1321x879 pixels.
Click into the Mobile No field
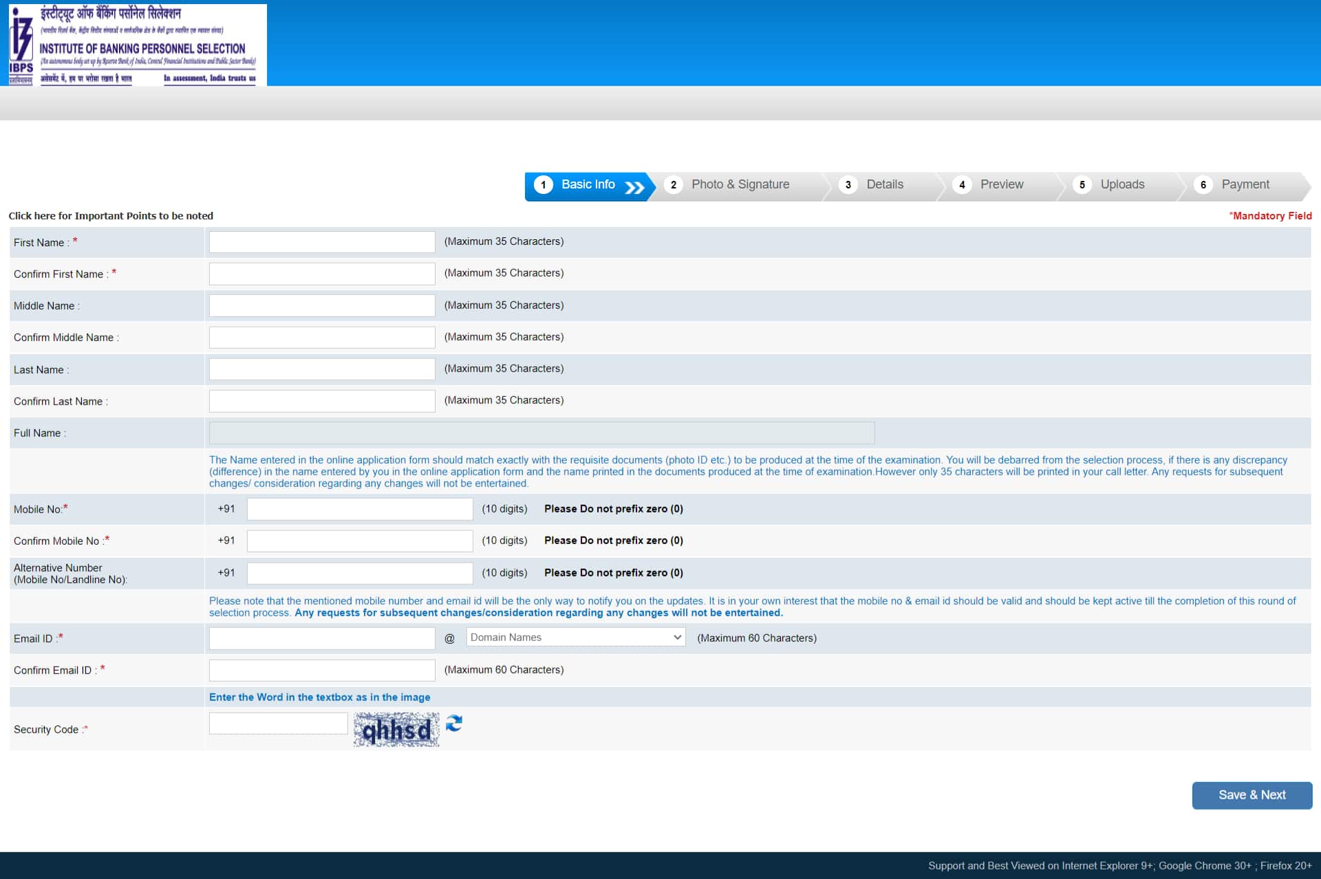tap(360, 509)
